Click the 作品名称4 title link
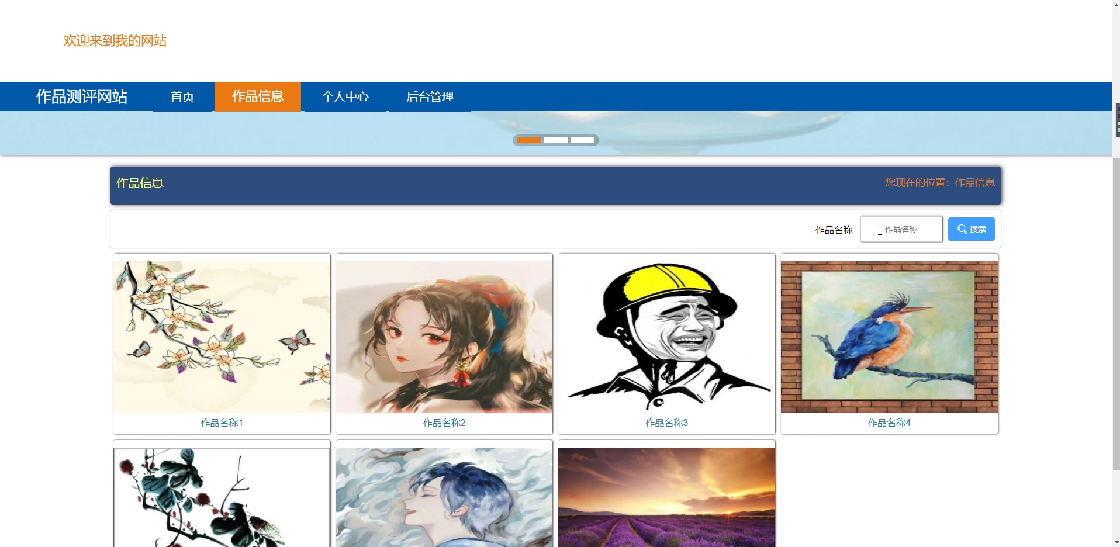 [x=890, y=423]
